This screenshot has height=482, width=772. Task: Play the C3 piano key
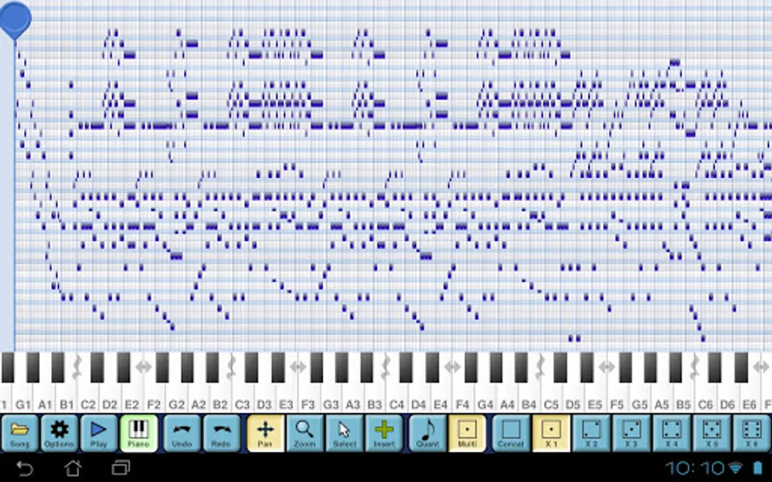tap(242, 396)
